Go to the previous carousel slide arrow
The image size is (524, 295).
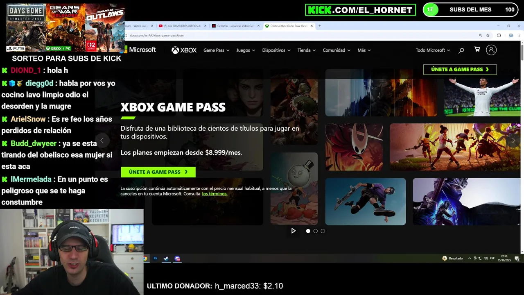coord(102,141)
